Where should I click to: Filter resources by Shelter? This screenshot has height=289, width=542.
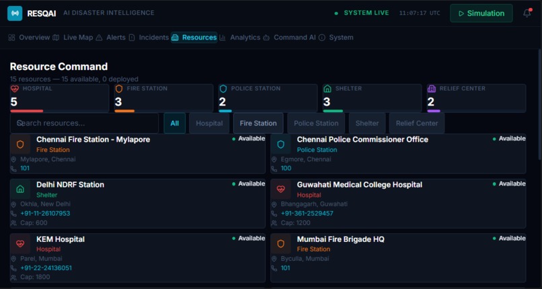pyautogui.click(x=367, y=123)
